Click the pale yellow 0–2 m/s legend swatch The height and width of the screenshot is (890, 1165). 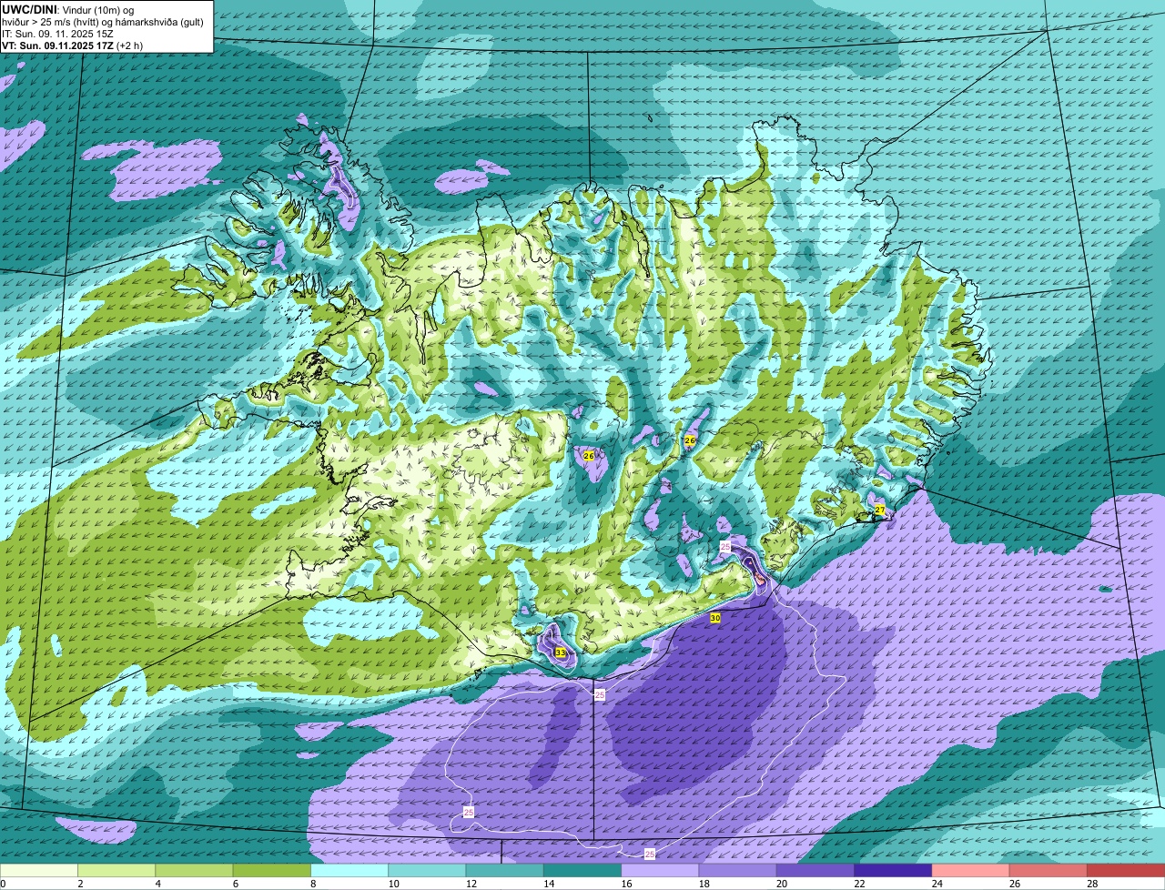click(39, 871)
